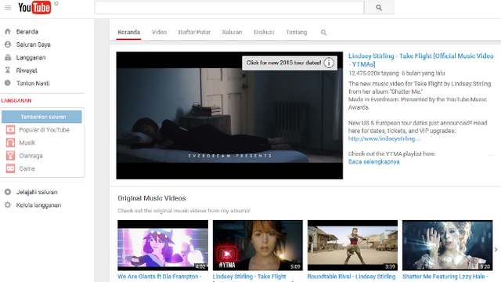Click 'Roundtable Rival - Lindsey Stirling' title
Image resolution: width=501 pixels, height=282 pixels.
click(x=351, y=277)
